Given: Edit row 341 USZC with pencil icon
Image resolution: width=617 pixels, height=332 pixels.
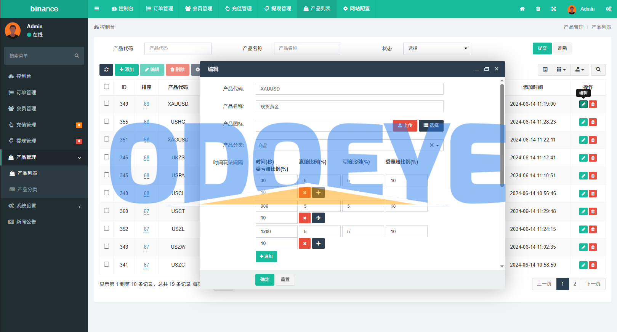Looking at the screenshot, I should (583, 265).
